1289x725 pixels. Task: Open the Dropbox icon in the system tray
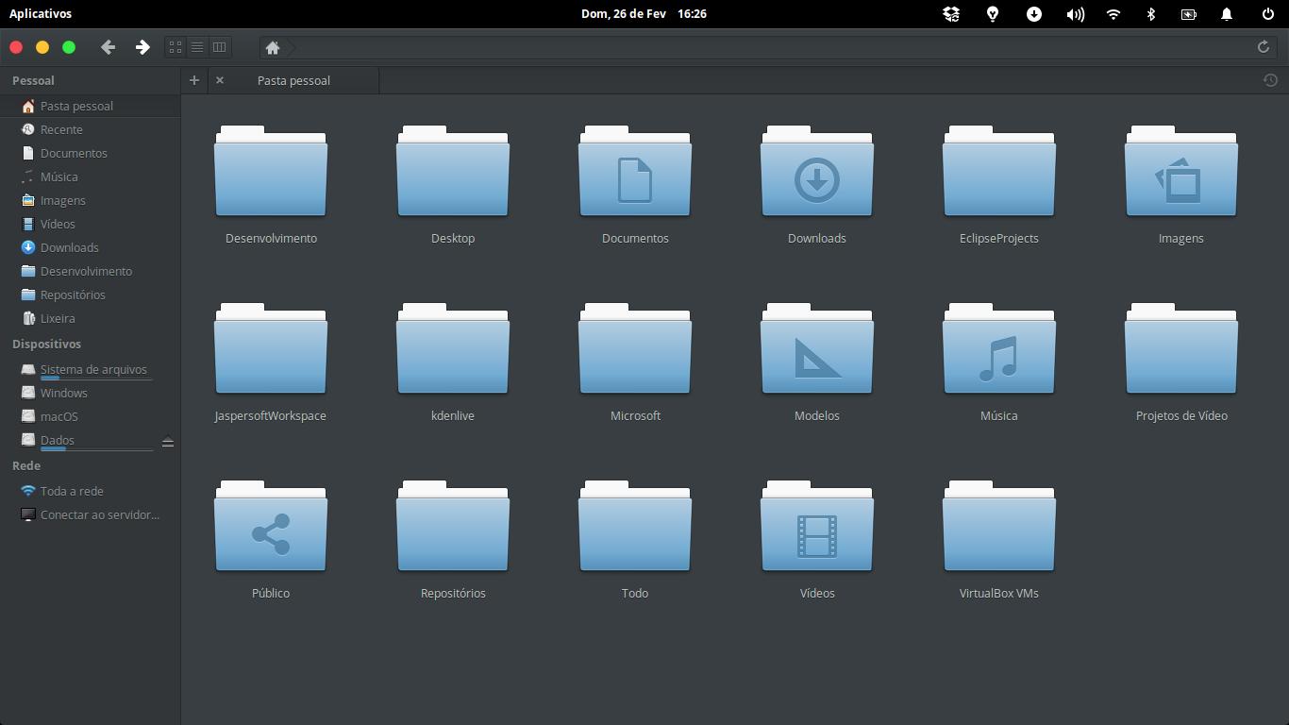click(951, 14)
